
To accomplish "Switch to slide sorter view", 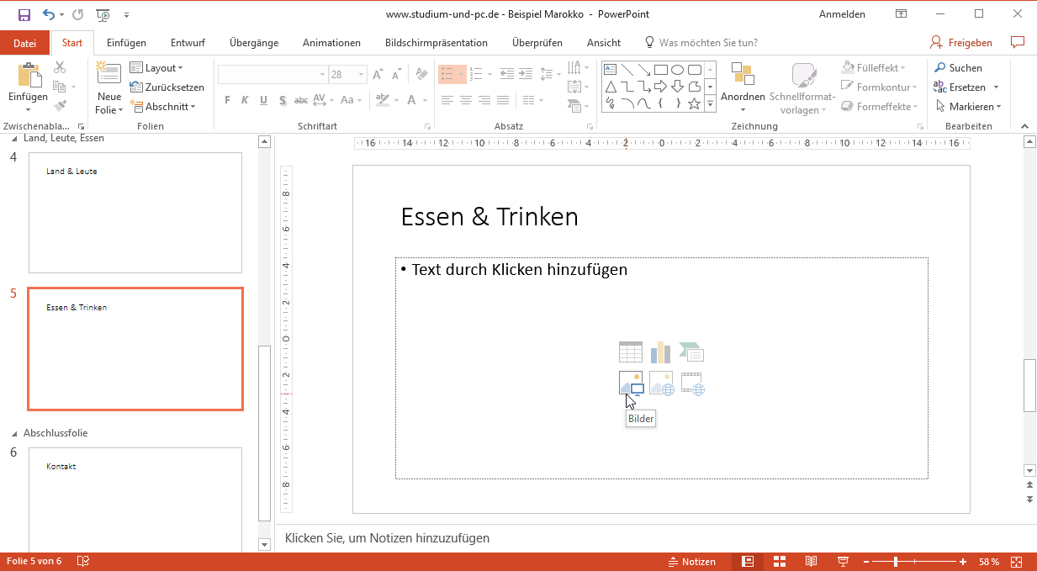I will (x=780, y=562).
